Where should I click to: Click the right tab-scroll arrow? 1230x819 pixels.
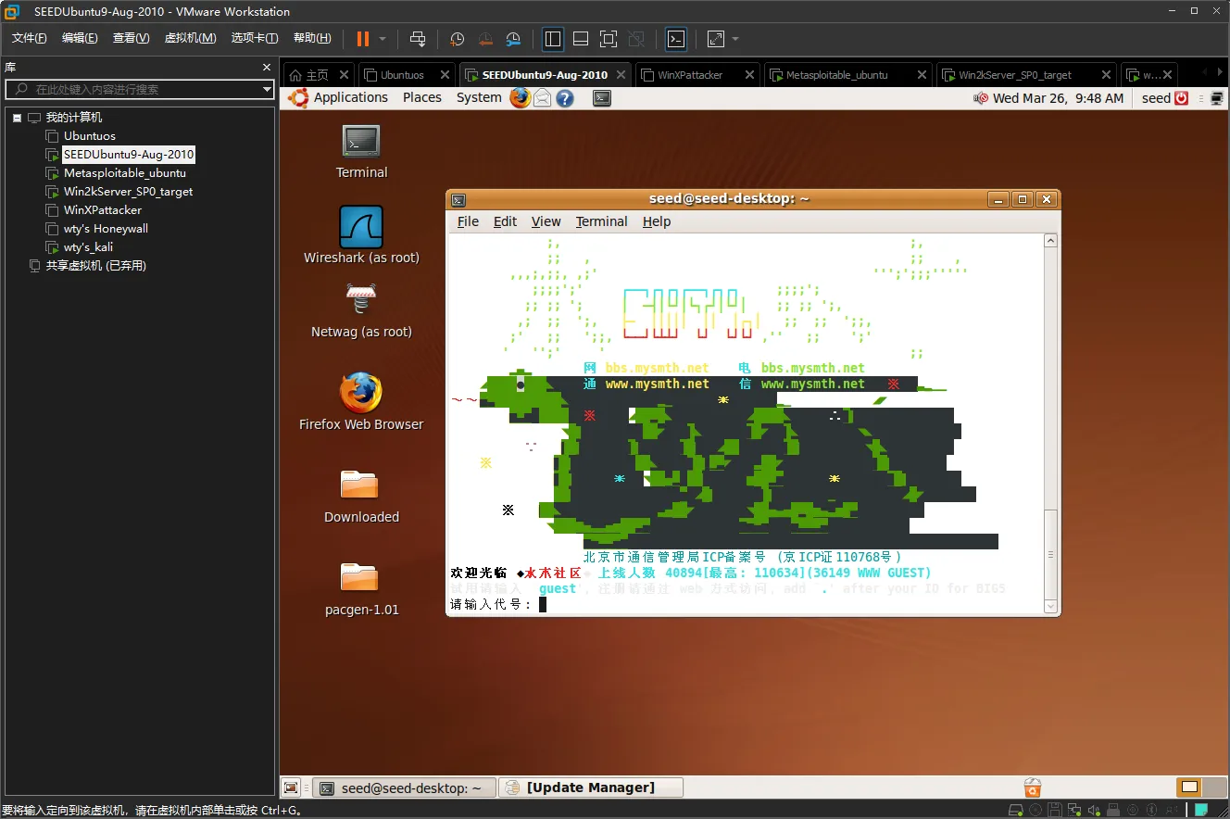coord(1220,72)
